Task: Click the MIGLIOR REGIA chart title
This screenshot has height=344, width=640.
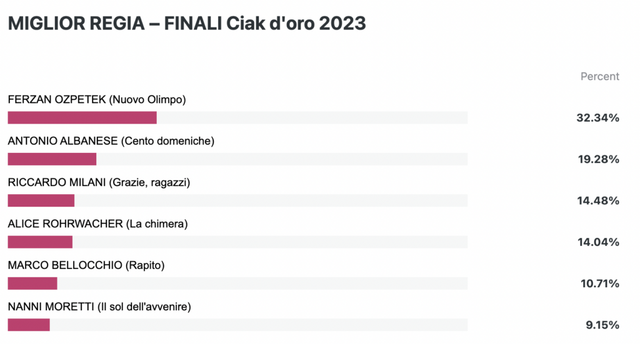Action: coord(187,23)
